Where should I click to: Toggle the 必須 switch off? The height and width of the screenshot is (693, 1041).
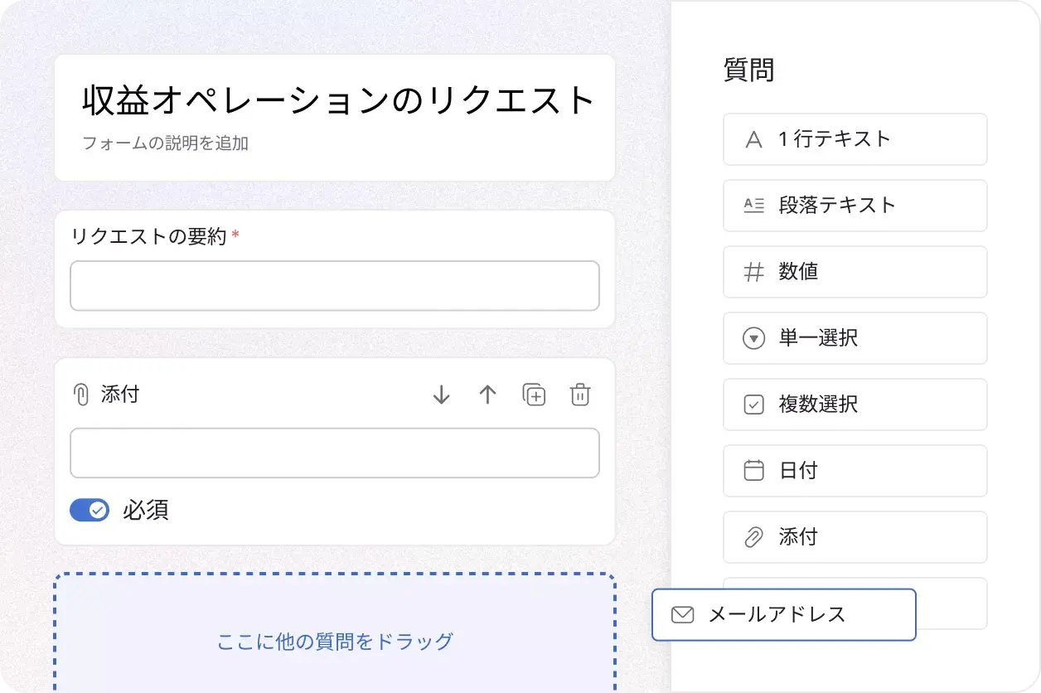tap(90, 510)
